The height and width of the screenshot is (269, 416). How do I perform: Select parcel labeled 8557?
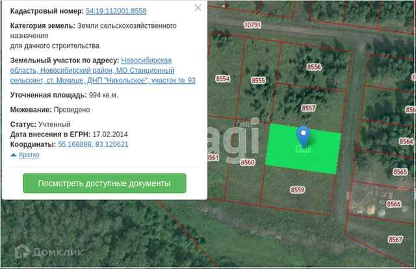309,108
